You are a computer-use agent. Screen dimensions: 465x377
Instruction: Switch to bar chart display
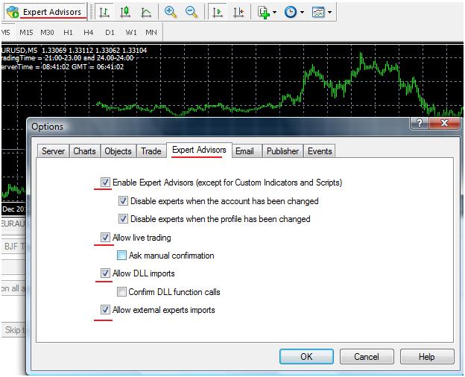[x=104, y=12]
